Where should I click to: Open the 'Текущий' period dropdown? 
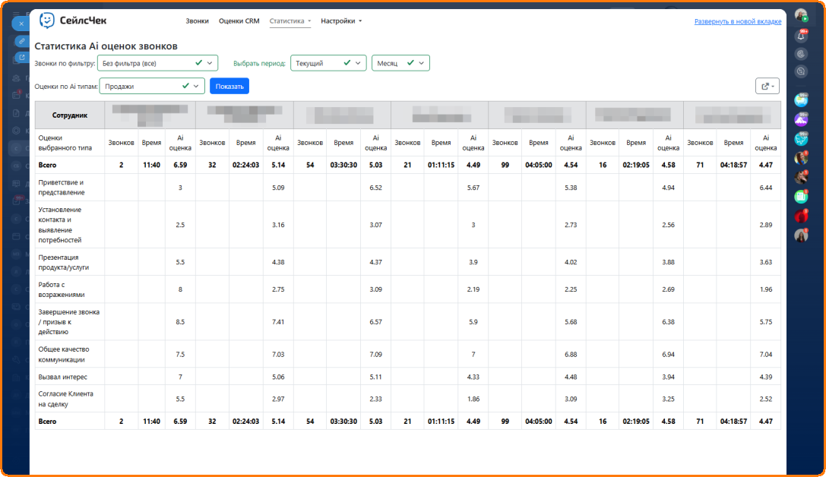click(x=328, y=63)
